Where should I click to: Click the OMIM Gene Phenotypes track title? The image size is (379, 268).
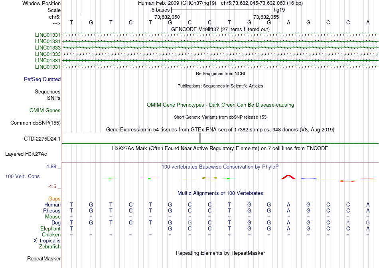221,105
